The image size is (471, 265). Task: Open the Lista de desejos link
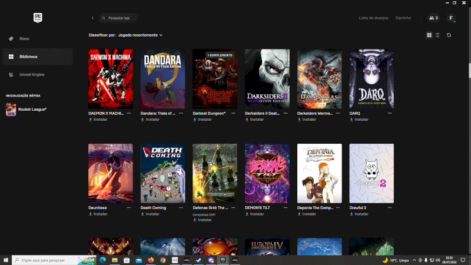[x=373, y=18]
